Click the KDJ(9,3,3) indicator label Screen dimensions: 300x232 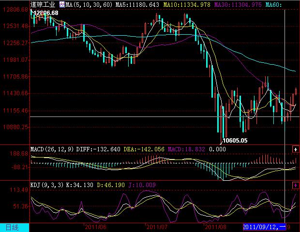click(x=47, y=185)
